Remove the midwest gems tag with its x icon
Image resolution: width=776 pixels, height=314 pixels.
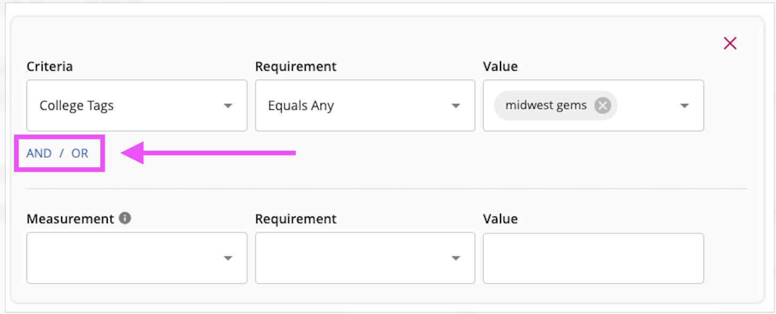point(602,106)
